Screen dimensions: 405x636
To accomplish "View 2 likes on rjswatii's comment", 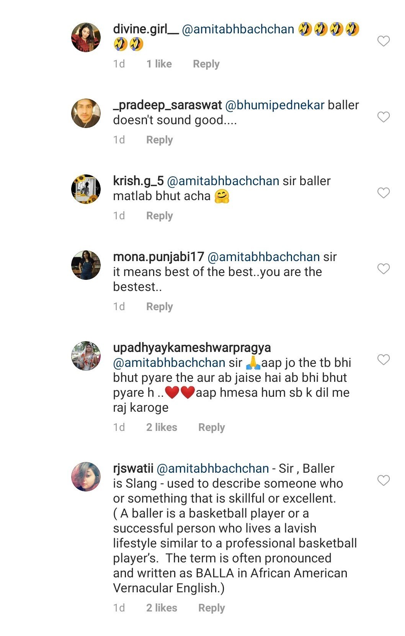I will pyautogui.click(x=162, y=608).
